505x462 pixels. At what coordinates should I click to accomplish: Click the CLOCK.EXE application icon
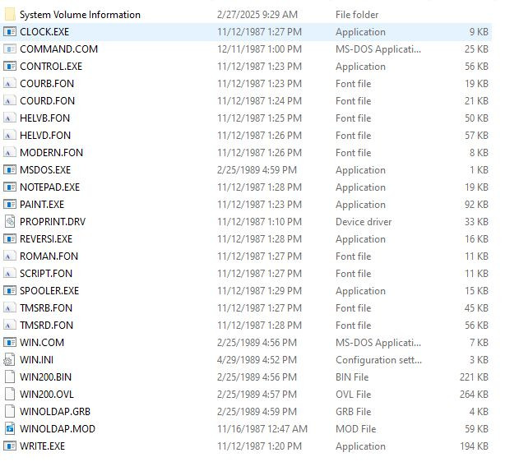point(10,32)
